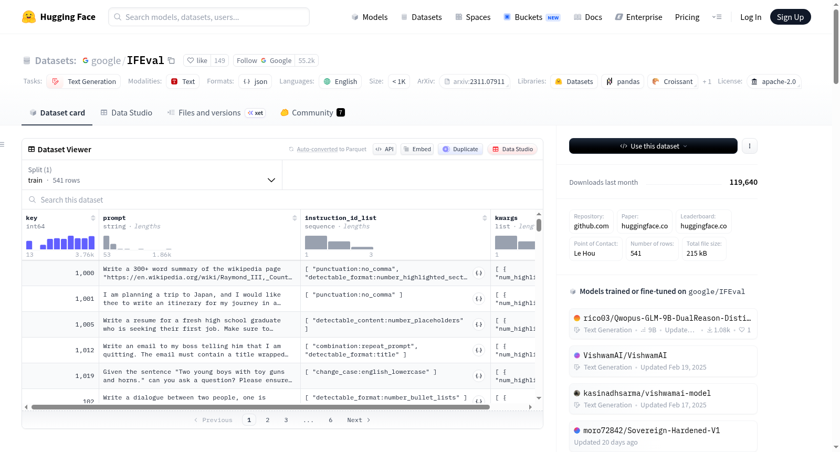
Task: Click the Sign Up button
Action: pyautogui.click(x=790, y=17)
